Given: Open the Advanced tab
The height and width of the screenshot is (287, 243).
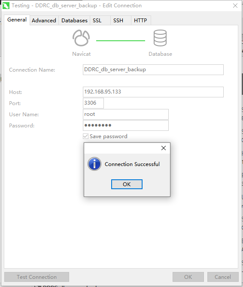Looking at the screenshot, I should [x=44, y=20].
